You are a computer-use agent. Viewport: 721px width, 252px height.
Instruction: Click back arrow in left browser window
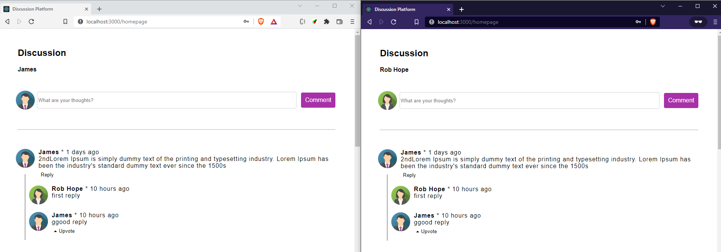[7, 22]
